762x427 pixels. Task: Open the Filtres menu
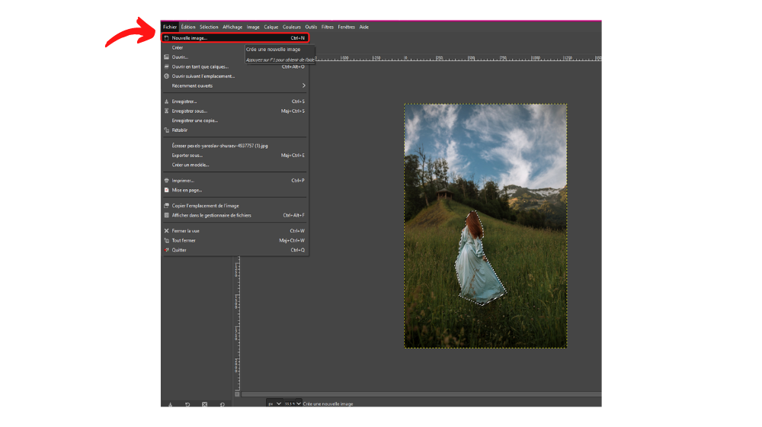(x=328, y=27)
